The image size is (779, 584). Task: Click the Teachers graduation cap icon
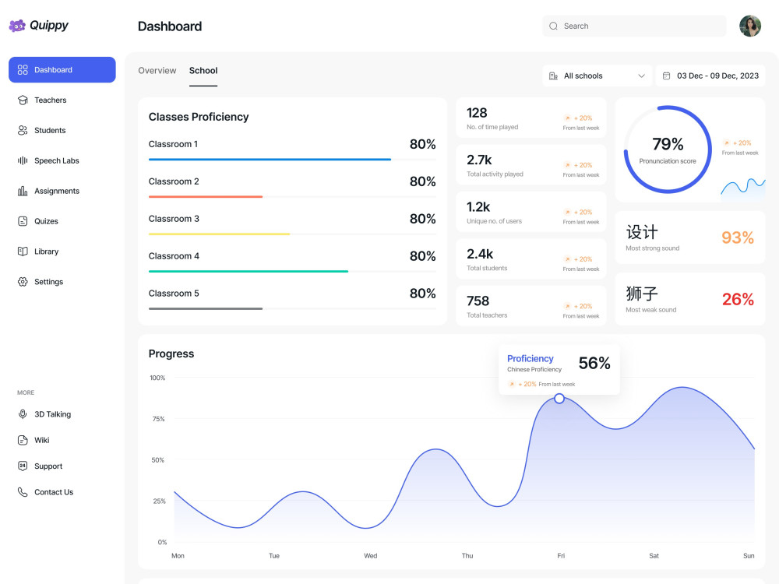coord(23,100)
